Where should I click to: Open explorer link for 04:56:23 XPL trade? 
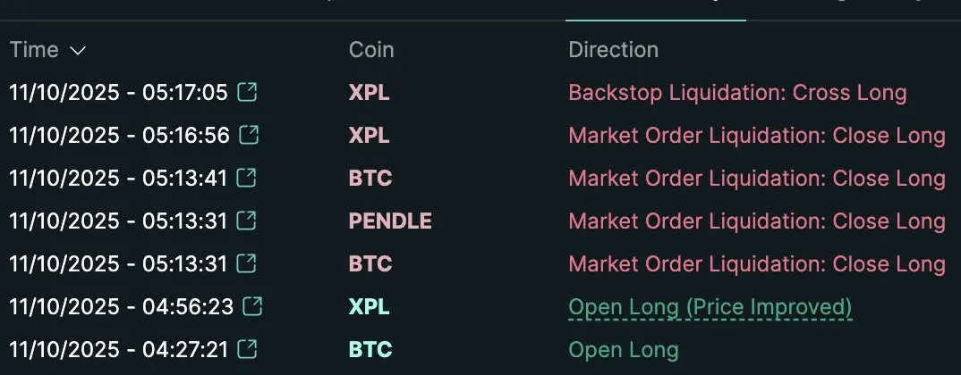pyautogui.click(x=252, y=306)
